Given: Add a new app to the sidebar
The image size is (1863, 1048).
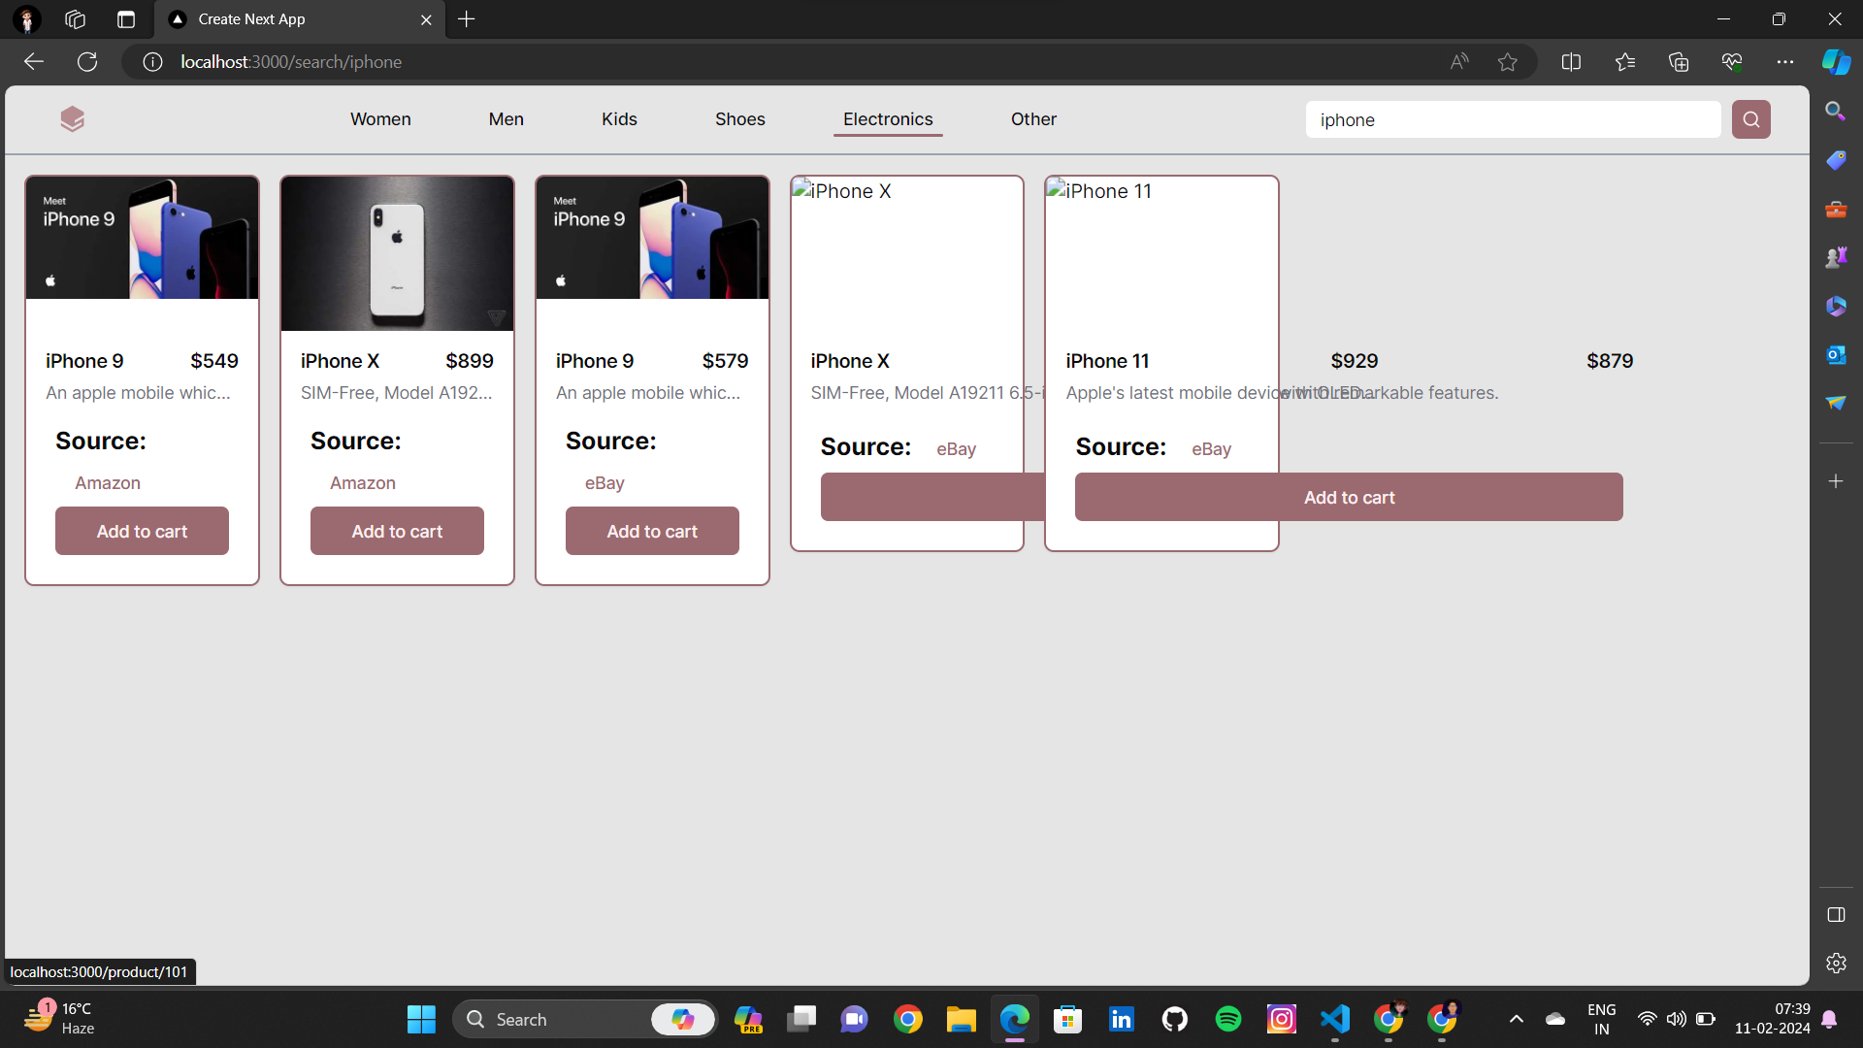Looking at the screenshot, I should click(x=1835, y=481).
